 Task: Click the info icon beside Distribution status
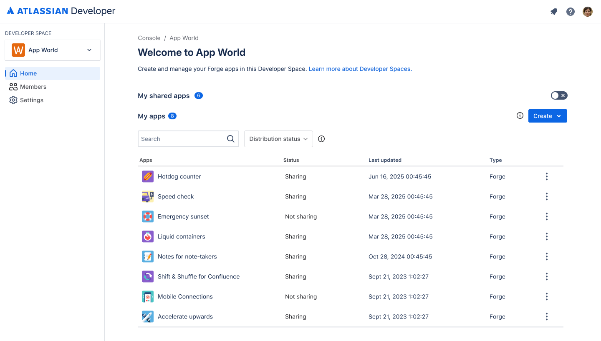[x=321, y=139]
